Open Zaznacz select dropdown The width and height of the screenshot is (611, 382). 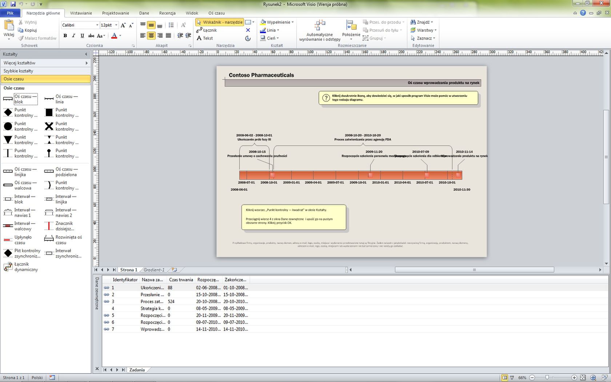(x=422, y=38)
